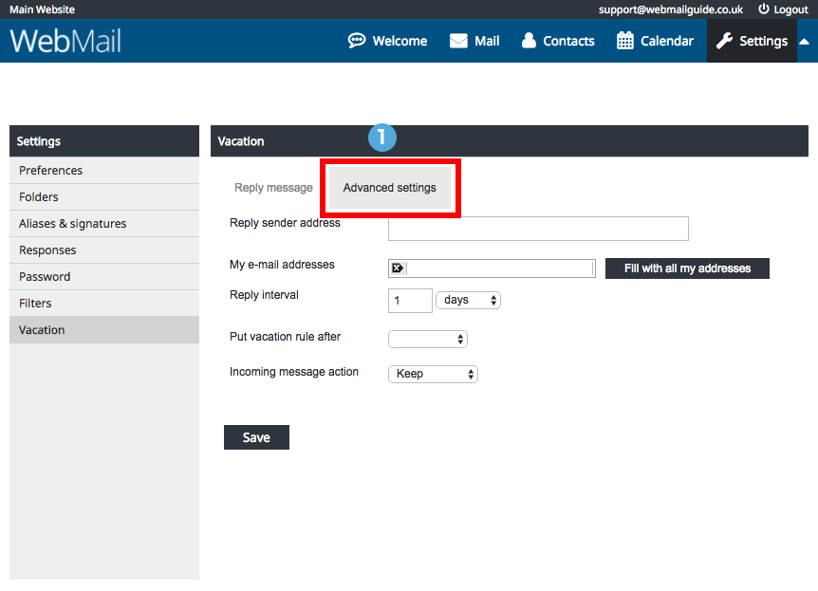The width and height of the screenshot is (818, 591).
Task: Click the WebMail logo
Action: [x=65, y=41]
